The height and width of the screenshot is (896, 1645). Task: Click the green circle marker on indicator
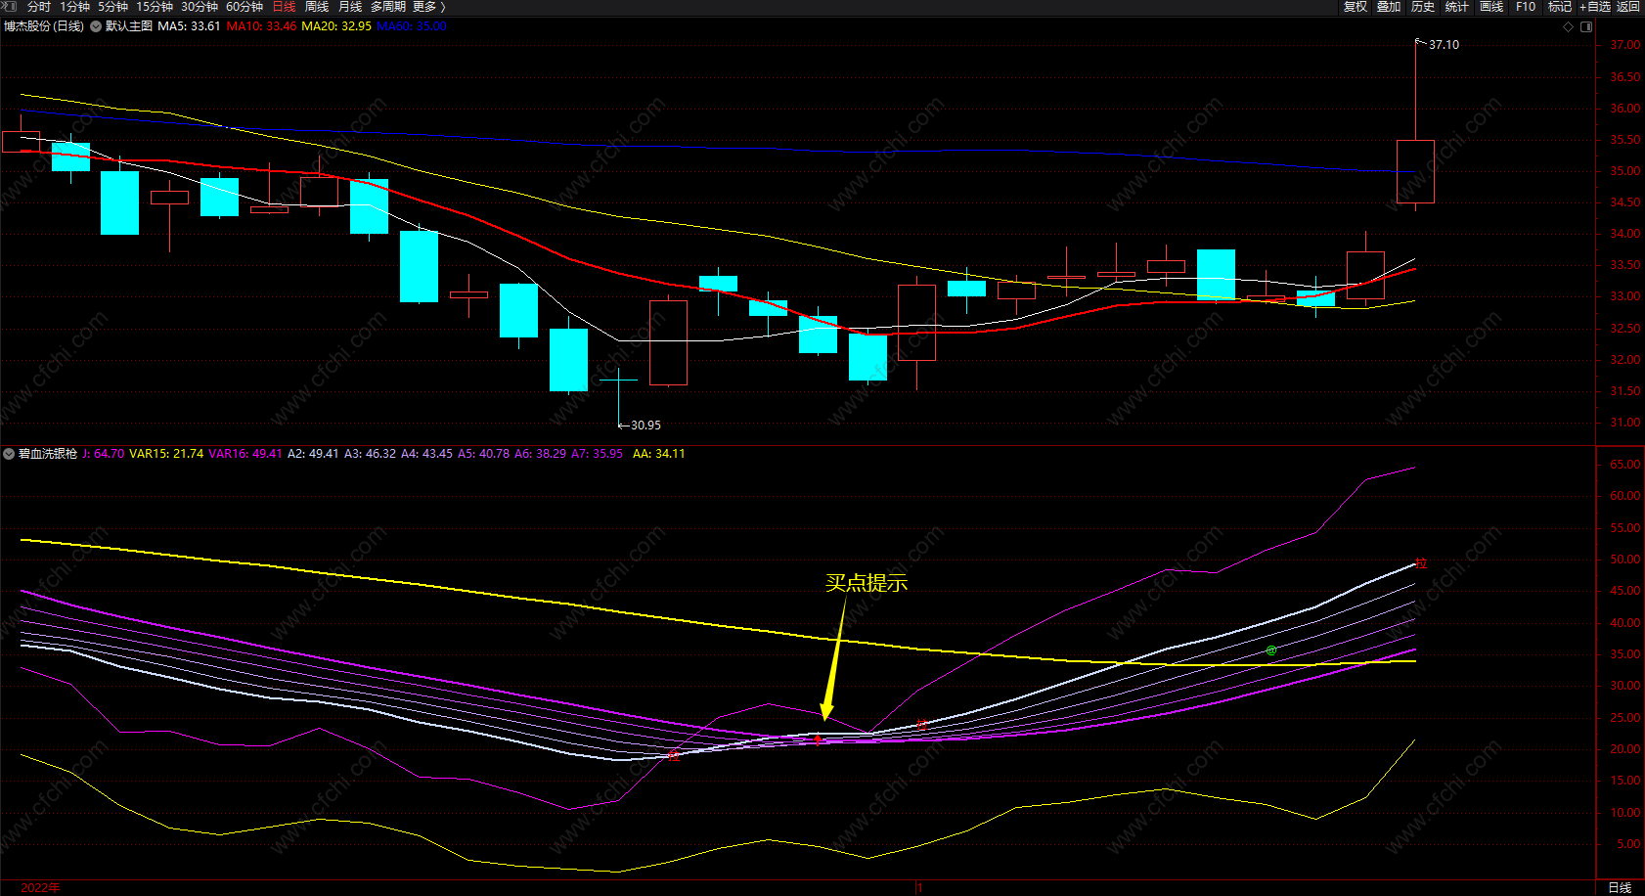coord(1271,650)
